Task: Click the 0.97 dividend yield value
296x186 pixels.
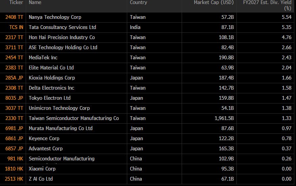Action: click(287, 128)
